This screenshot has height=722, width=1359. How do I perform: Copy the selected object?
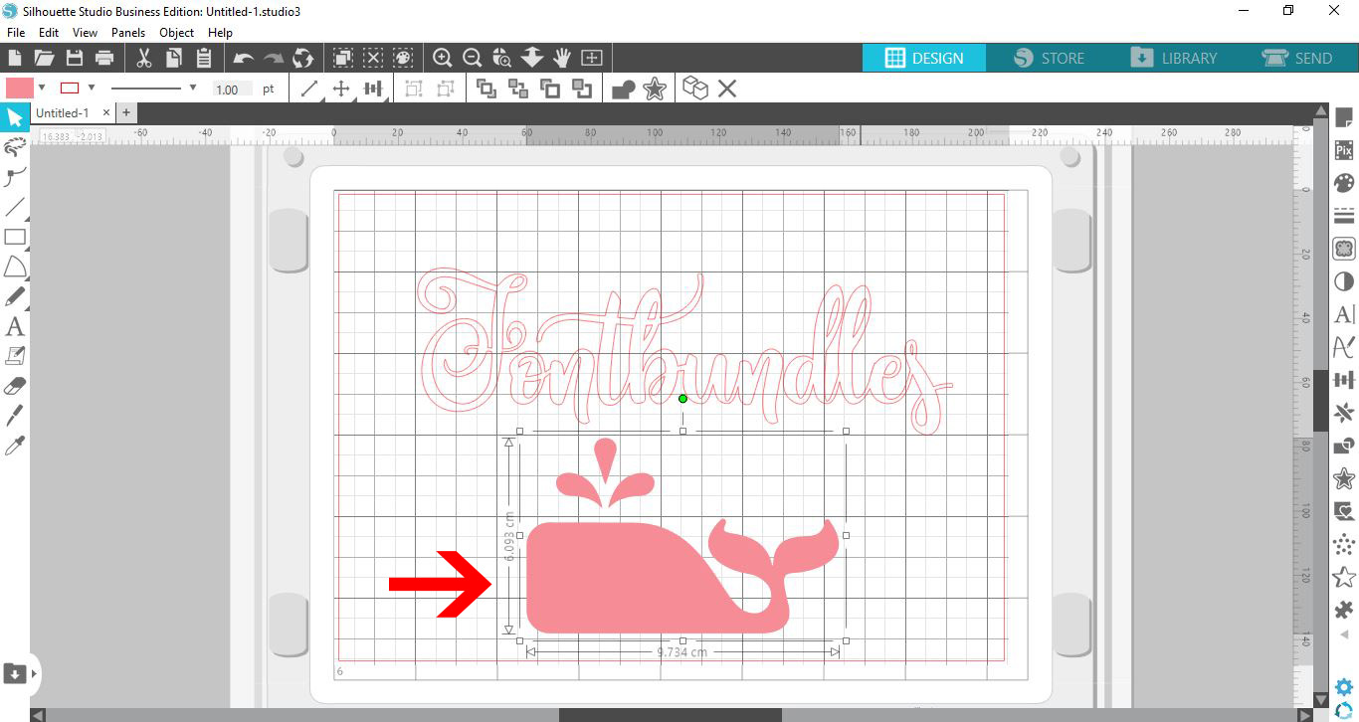click(x=174, y=57)
